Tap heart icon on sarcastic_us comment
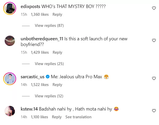The height and width of the screenshot is (125, 159). tap(154, 78)
